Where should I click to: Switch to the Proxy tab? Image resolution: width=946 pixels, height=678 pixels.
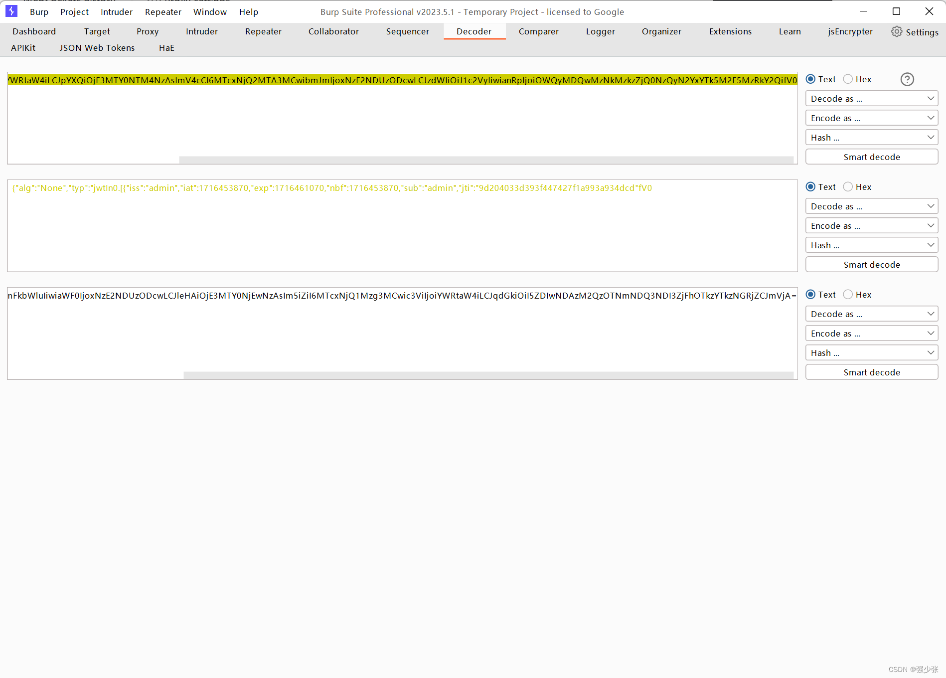148,31
